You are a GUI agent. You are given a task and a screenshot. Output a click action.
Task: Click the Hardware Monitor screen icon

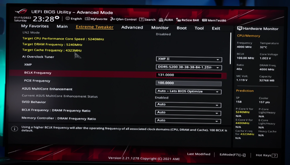tap(240, 28)
